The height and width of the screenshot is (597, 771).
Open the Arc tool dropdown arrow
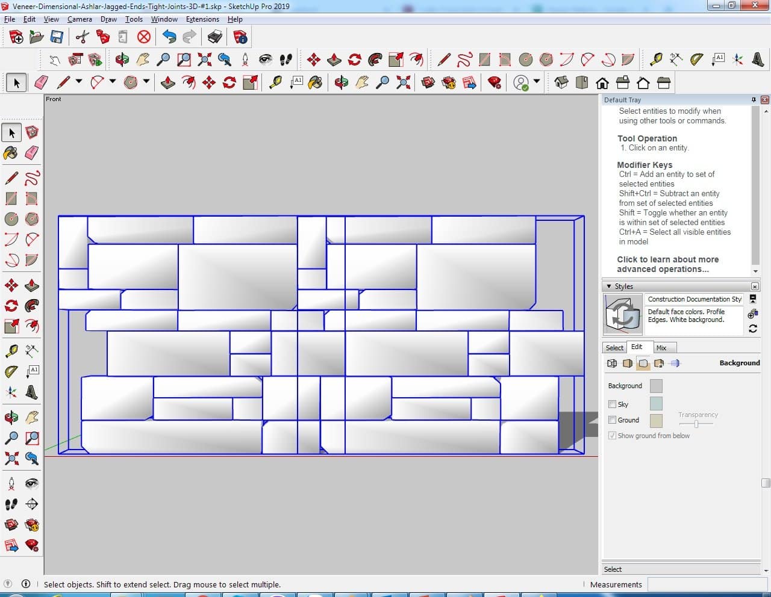(x=113, y=82)
